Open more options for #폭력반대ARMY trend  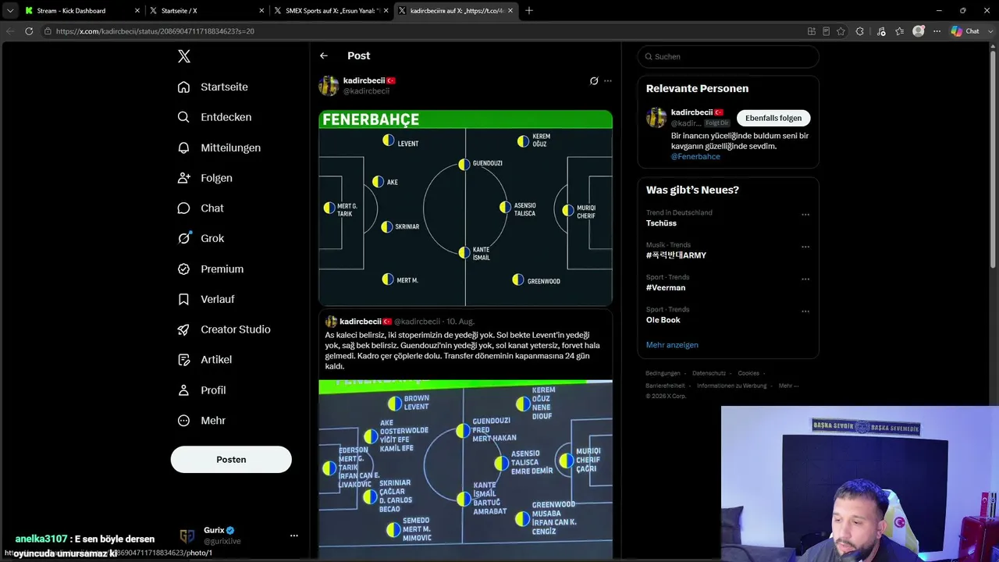pos(805,247)
